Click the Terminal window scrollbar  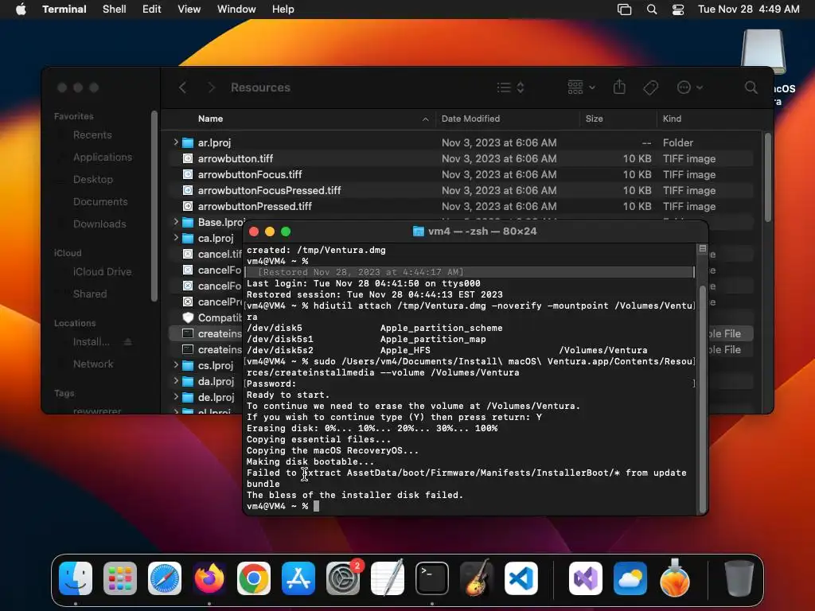click(x=702, y=399)
